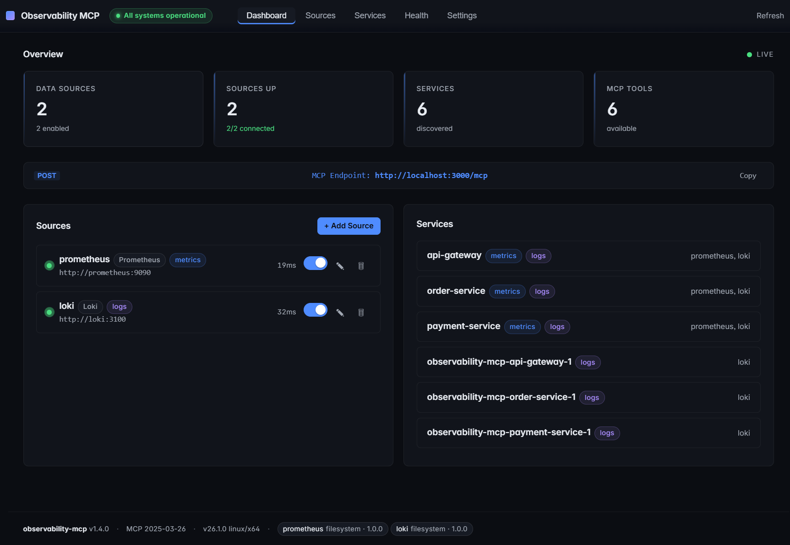The image size is (790, 545).
Task: Open the Settings tab
Action: (462, 16)
